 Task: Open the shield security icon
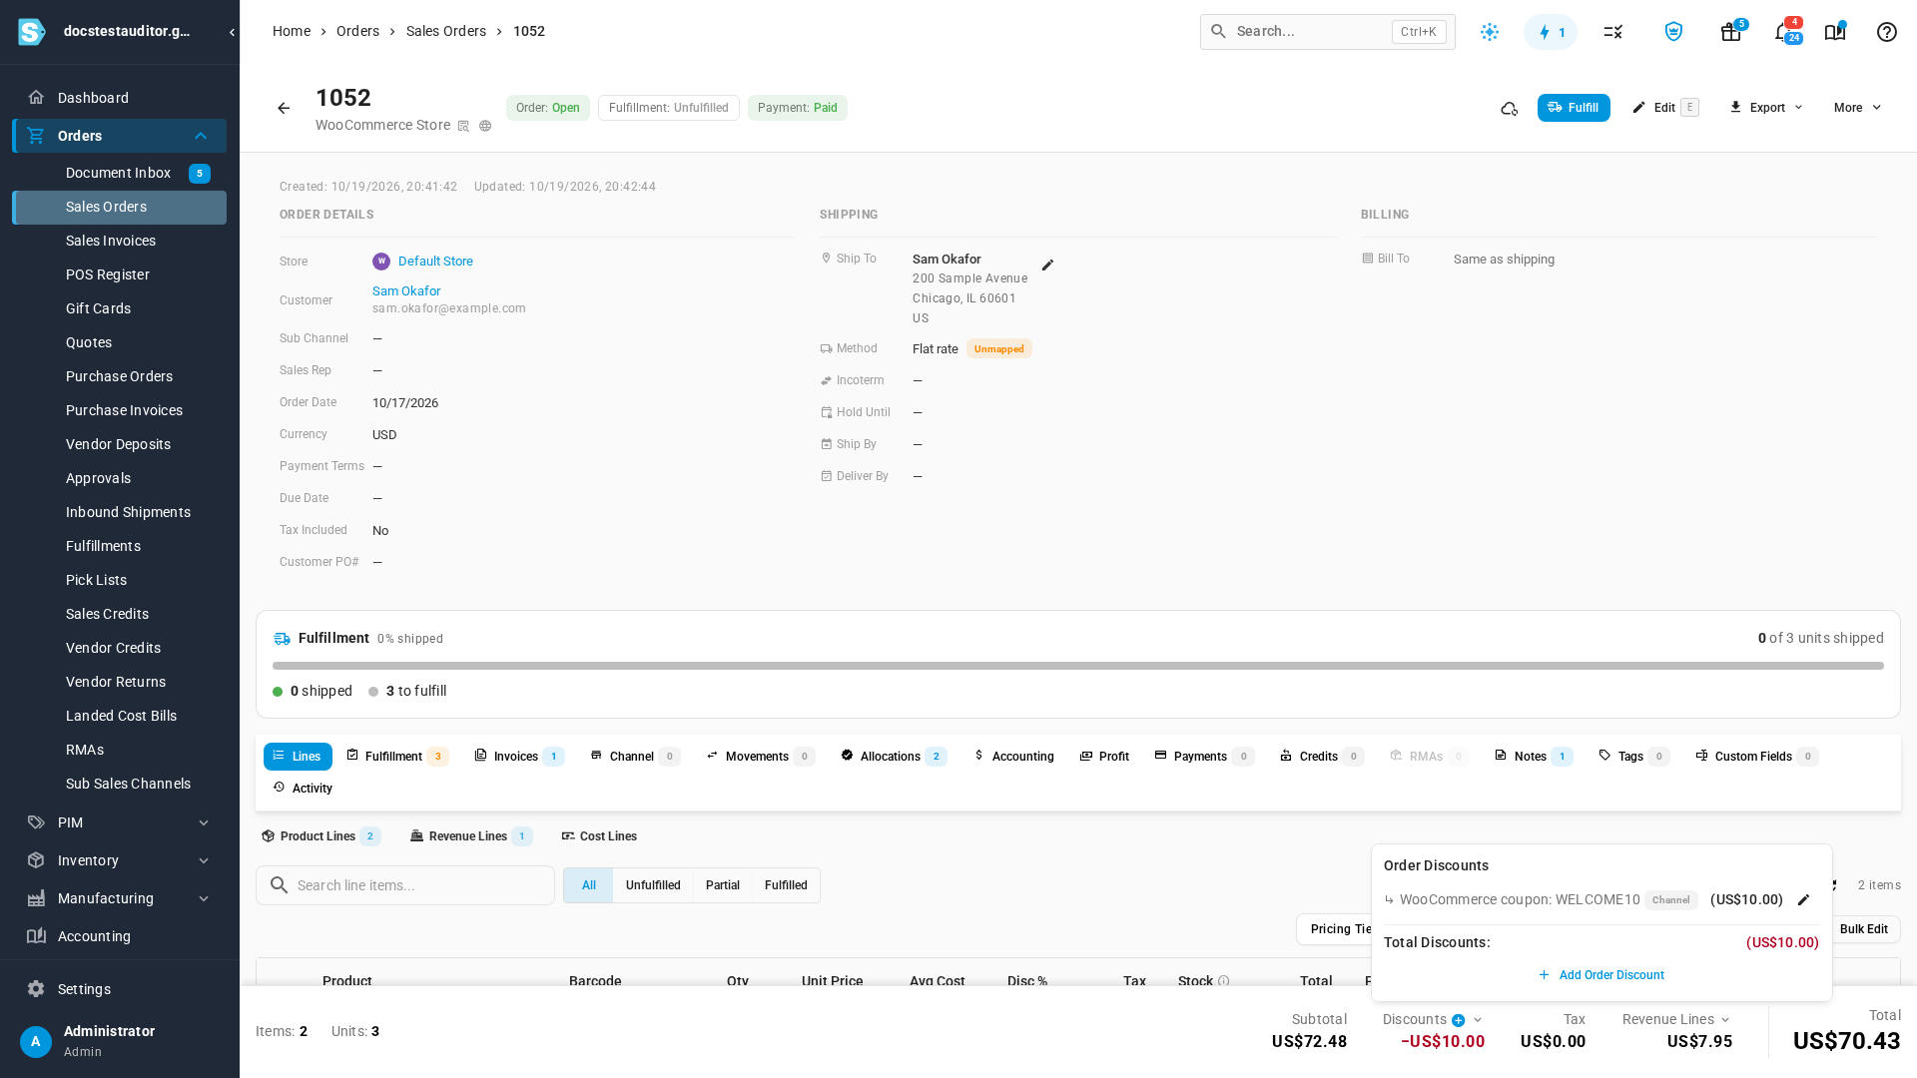coord(1673,32)
